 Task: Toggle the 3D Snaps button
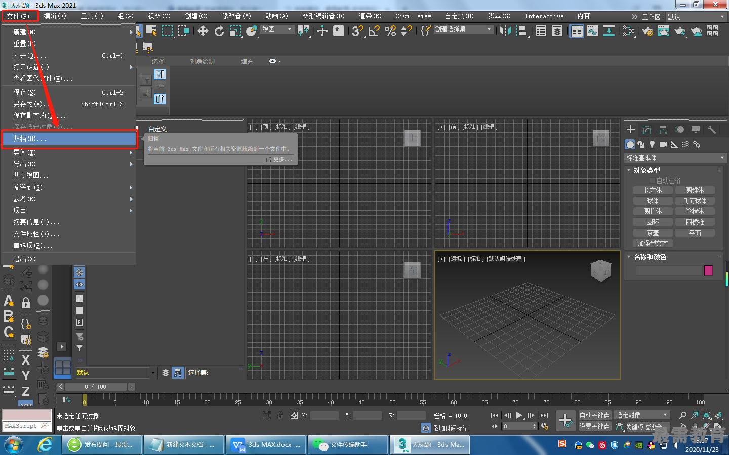pyautogui.click(x=358, y=31)
